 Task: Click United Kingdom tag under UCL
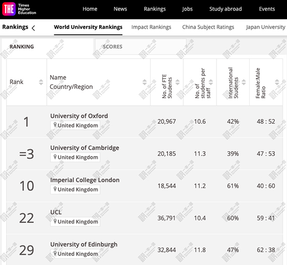[75, 222]
